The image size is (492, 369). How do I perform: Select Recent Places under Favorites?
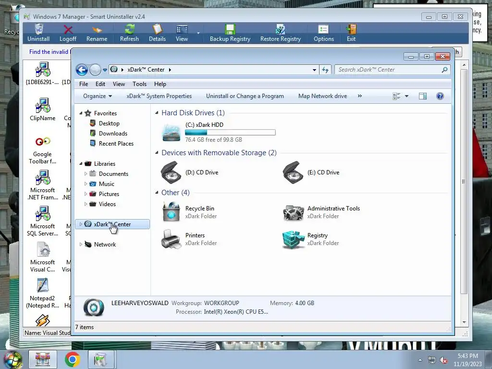coord(116,144)
